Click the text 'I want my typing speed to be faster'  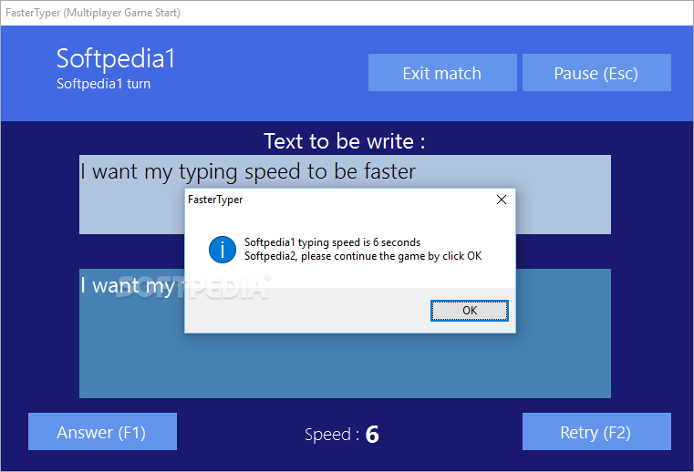tap(248, 171)
